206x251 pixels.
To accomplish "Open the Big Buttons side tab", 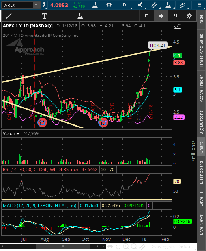I will pyautogui.click(x=201, y=122).
